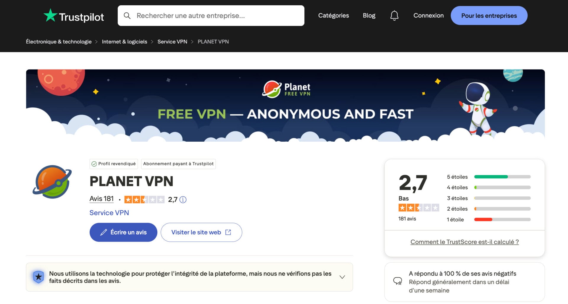Open 'Comment le TrustScore est-il calculé ?'
The image size is (568, 304).
click(x=464, y=242)
